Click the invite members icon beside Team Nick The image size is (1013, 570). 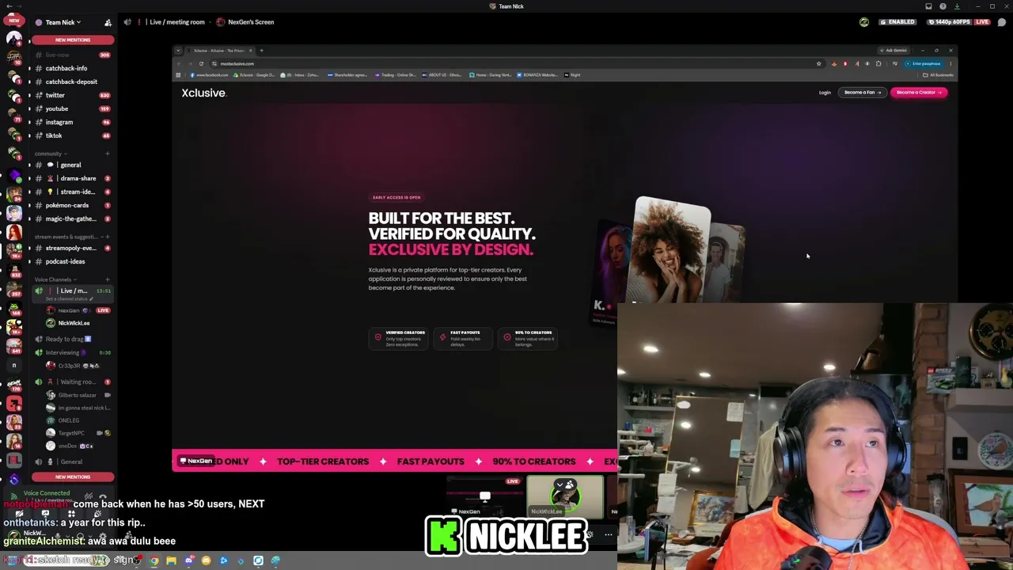click(108, 22)
